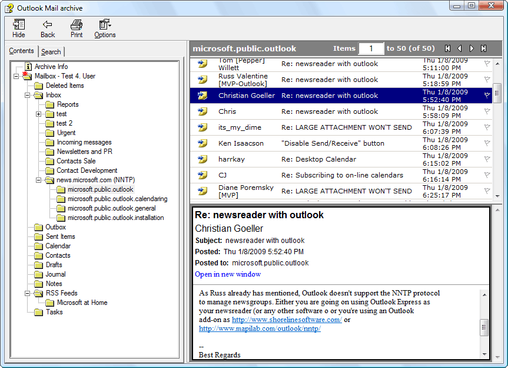Open the microsoft.public.outlook.installation folder
This screenshot has width=508, height=368.
pyautogui.click(x=115, y=218)
